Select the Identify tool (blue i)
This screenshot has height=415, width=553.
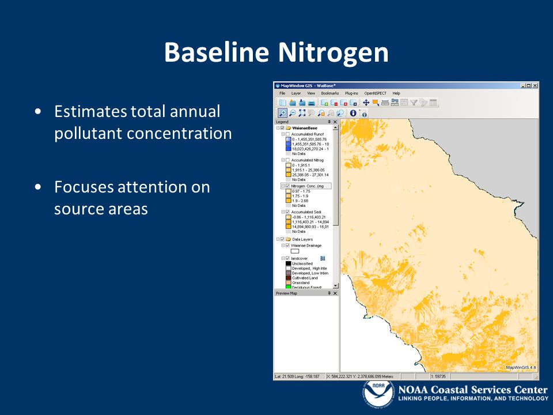pos(353,113)
